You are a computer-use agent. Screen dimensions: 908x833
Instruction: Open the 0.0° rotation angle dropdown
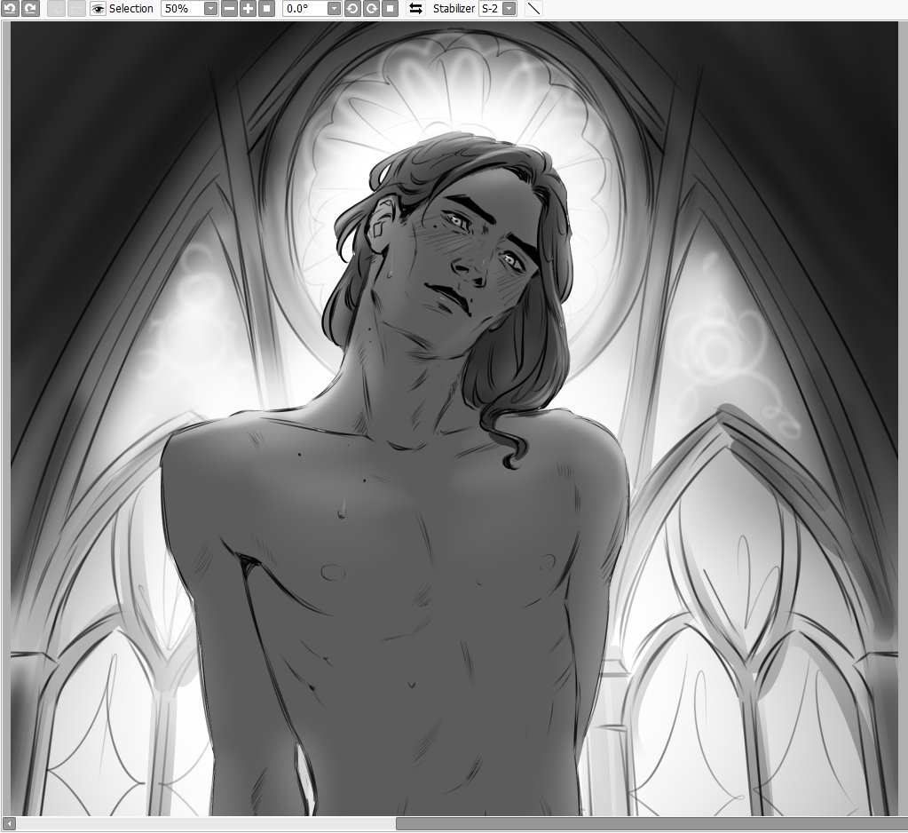[x=334, y=9]
